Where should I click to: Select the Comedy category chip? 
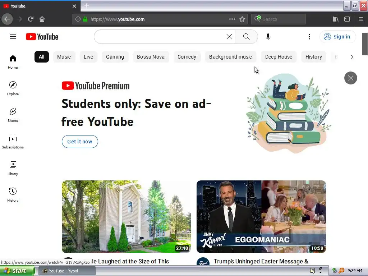[187, 57]
